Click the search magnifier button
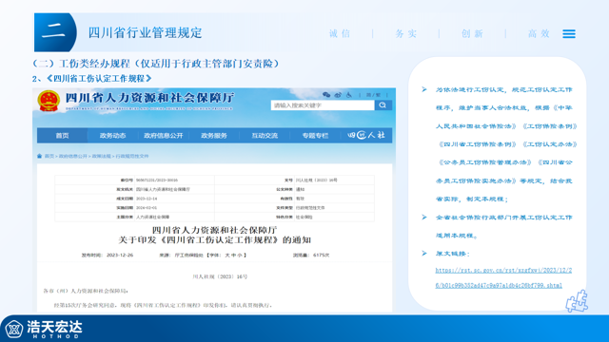The height and width of the screenshot is (342, 609). click(x=383, y=105)
